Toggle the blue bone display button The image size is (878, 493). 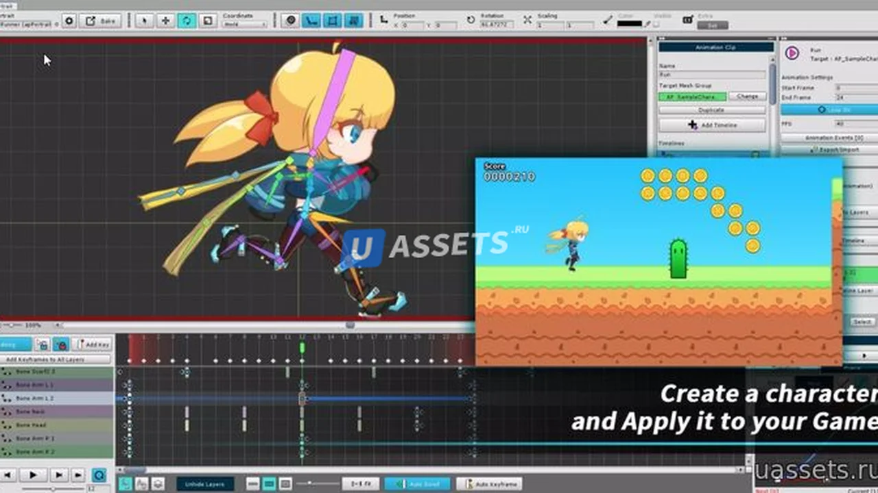point(312,21)
